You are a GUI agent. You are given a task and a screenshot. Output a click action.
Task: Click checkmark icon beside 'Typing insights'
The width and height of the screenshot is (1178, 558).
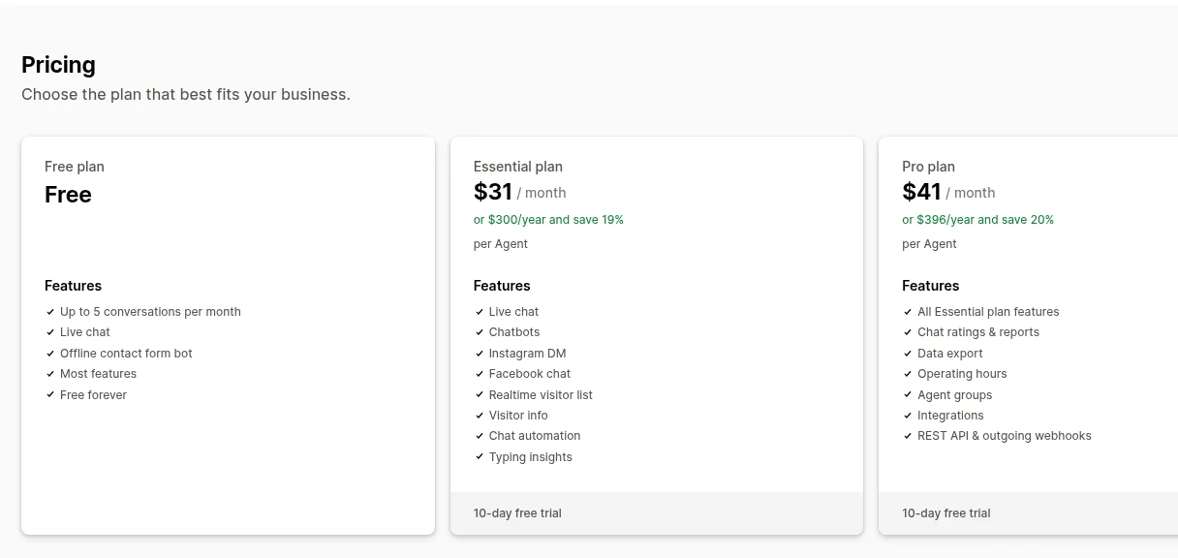[480, 457]
